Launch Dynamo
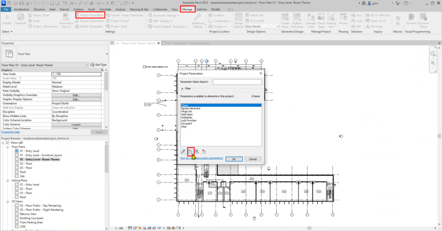Screen dimensions: 442x231 coord(411,19)
